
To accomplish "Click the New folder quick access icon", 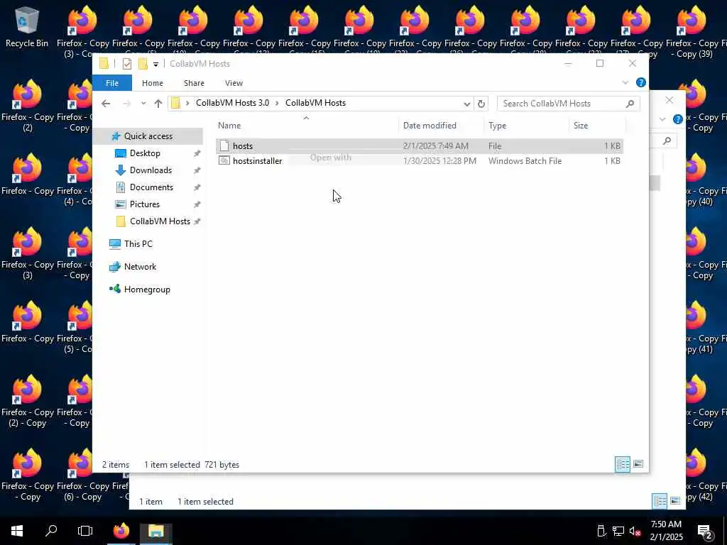I will (x=143, y=63).
